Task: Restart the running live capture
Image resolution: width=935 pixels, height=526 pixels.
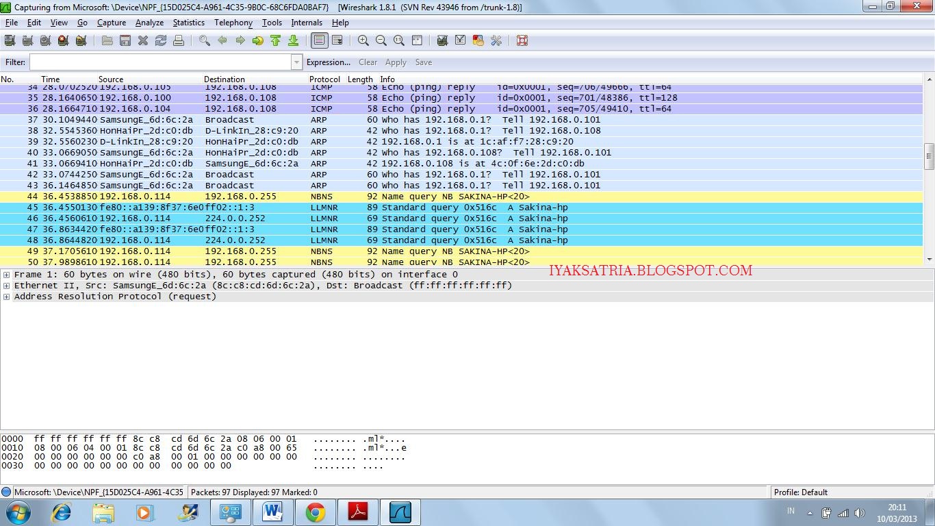Action: (81, 40)
